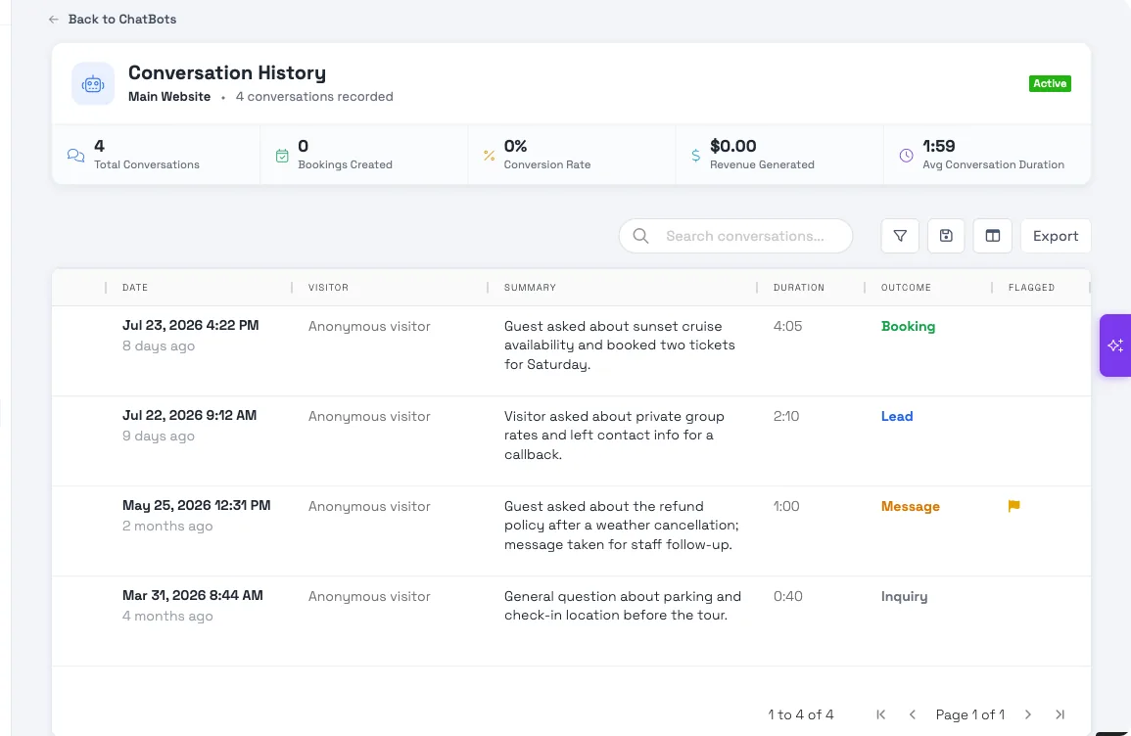Sort by the DURATION column header
1131x736 pixels.
click(x=798, y=288)
